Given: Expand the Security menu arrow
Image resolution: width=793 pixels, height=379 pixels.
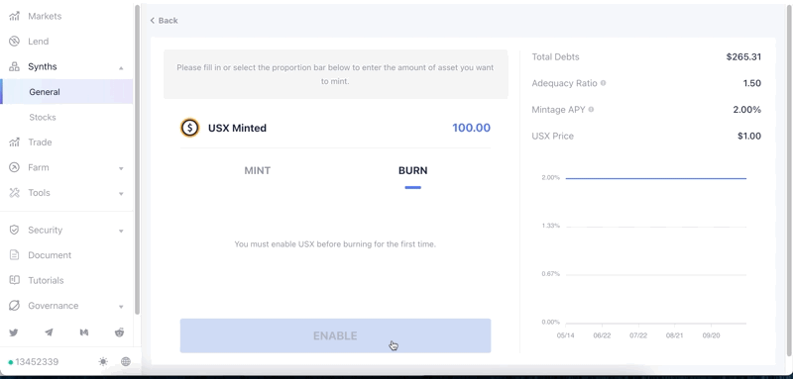Looking at the screenshot, I should coord(121,231).
